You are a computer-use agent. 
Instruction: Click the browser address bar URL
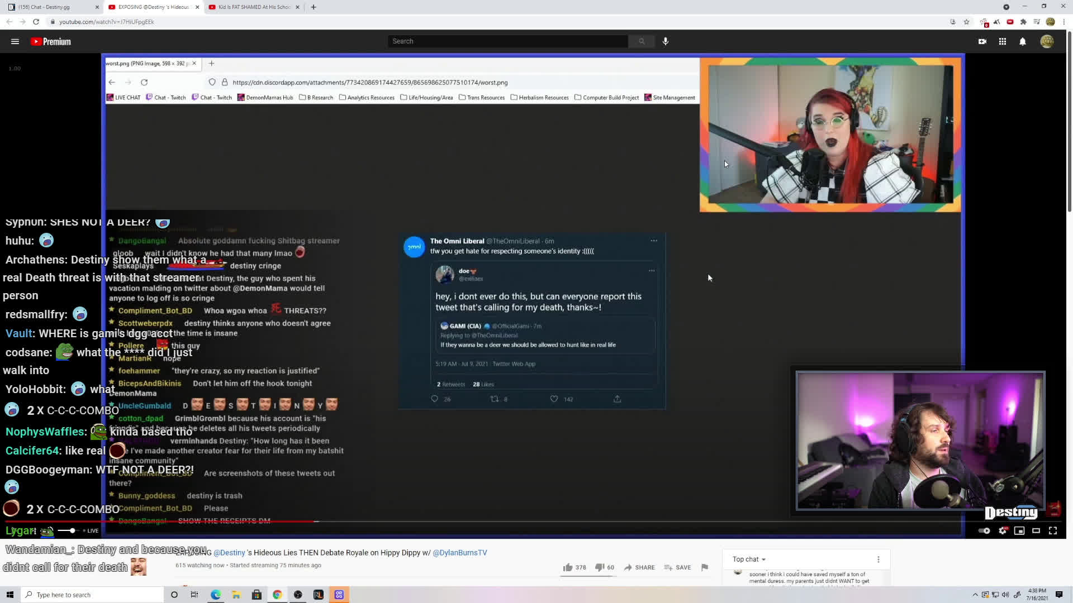click(106, 22)
